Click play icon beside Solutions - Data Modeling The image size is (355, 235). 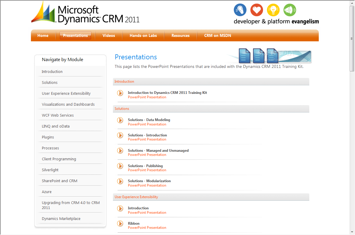[x=120, y=120]
